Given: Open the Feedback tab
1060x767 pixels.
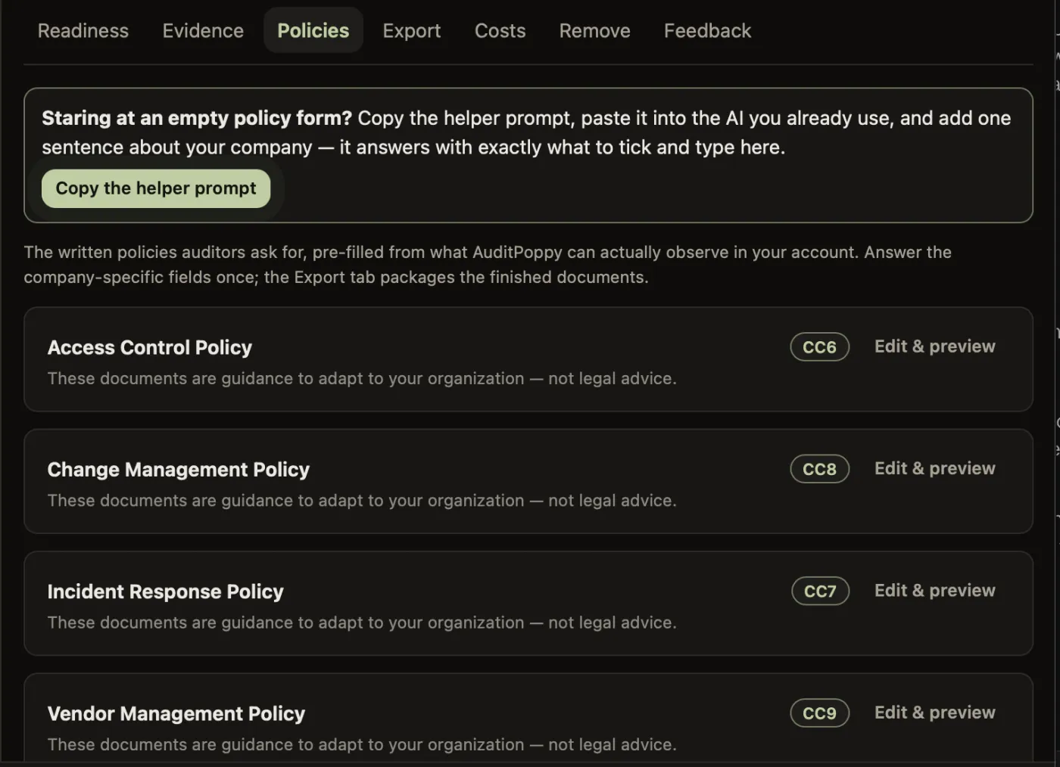Looking at the screenshot, I should coord(707,30).
